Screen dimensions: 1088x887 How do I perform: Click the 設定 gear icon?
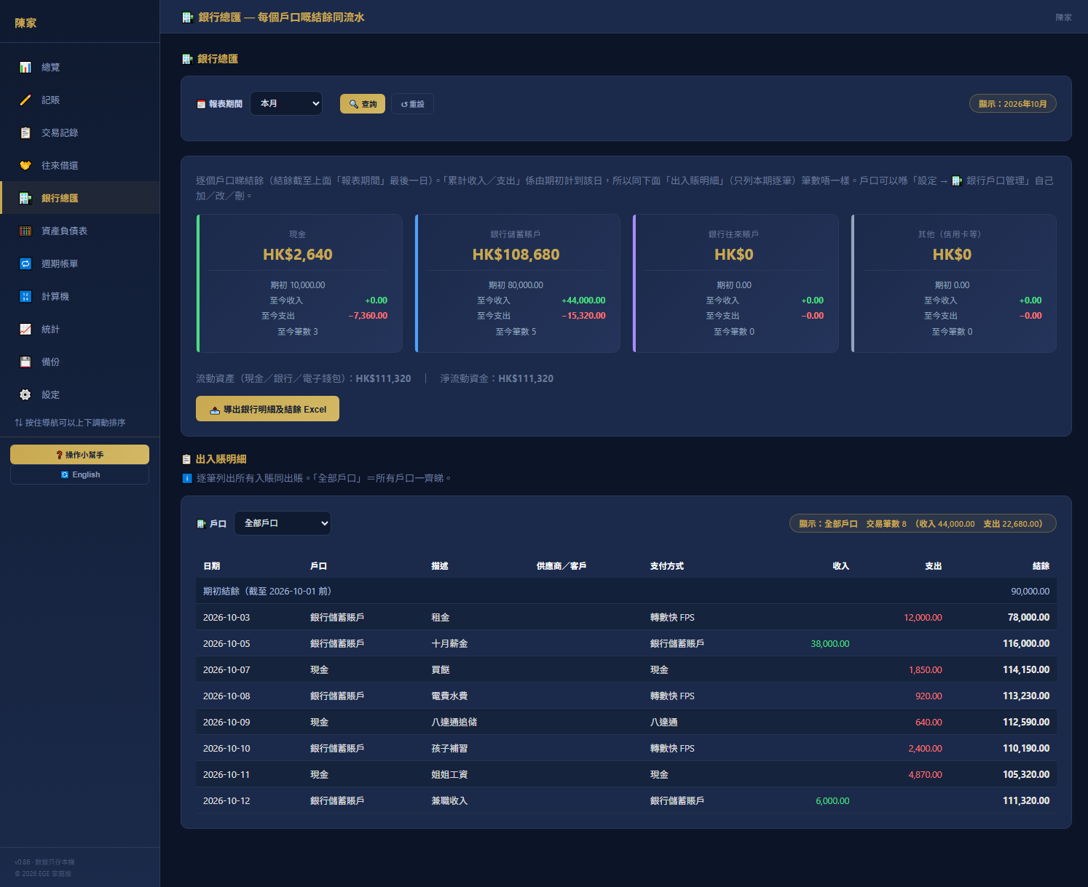tap(25, 394)
